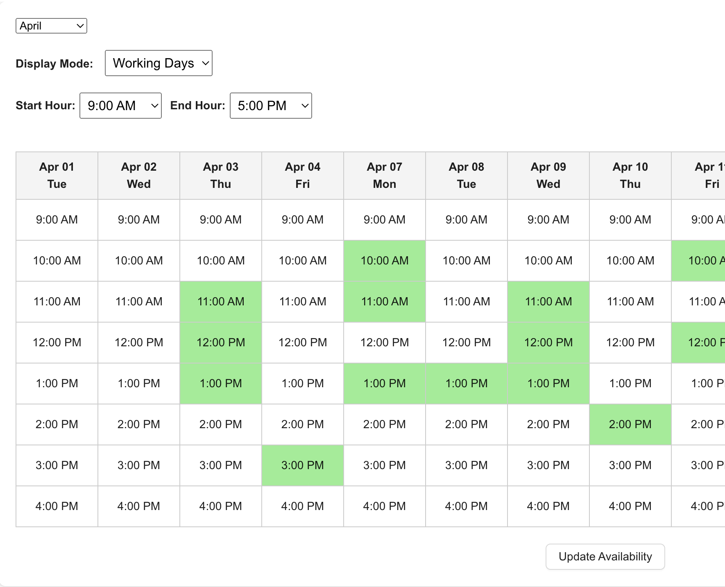Click the Display Mode label
This screenshot has width=725, height=587.
[54, 64]
